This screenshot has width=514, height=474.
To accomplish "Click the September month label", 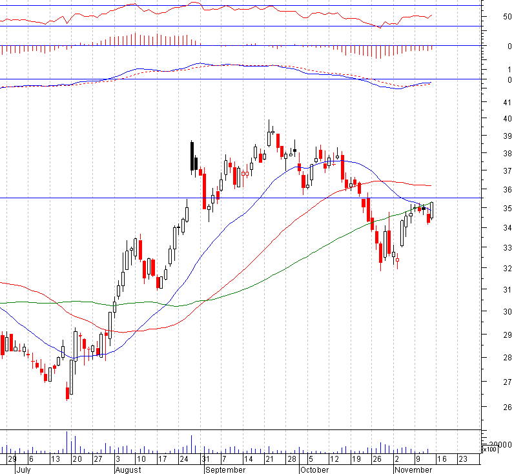I will click(225, 469).
